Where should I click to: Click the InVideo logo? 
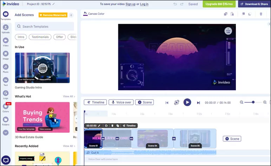(11, 4)
